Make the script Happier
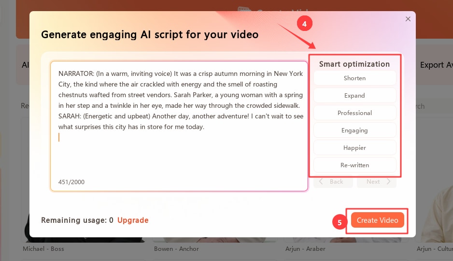Viewport: 453px width, 261px height. coord(355,148)
